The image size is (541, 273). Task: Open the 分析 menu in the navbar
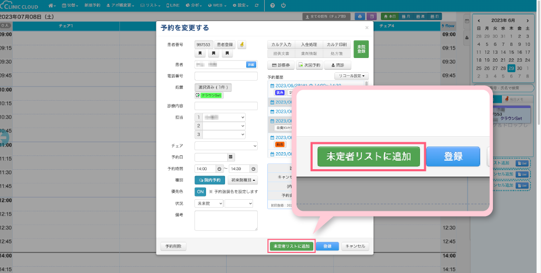coord(193,5)
